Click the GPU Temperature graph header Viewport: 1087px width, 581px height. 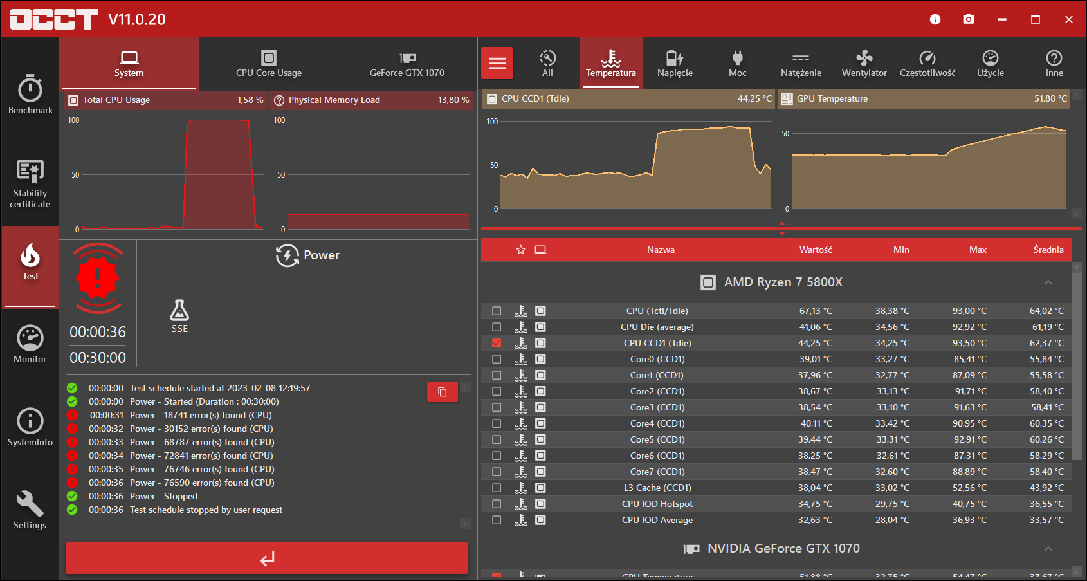924,98
